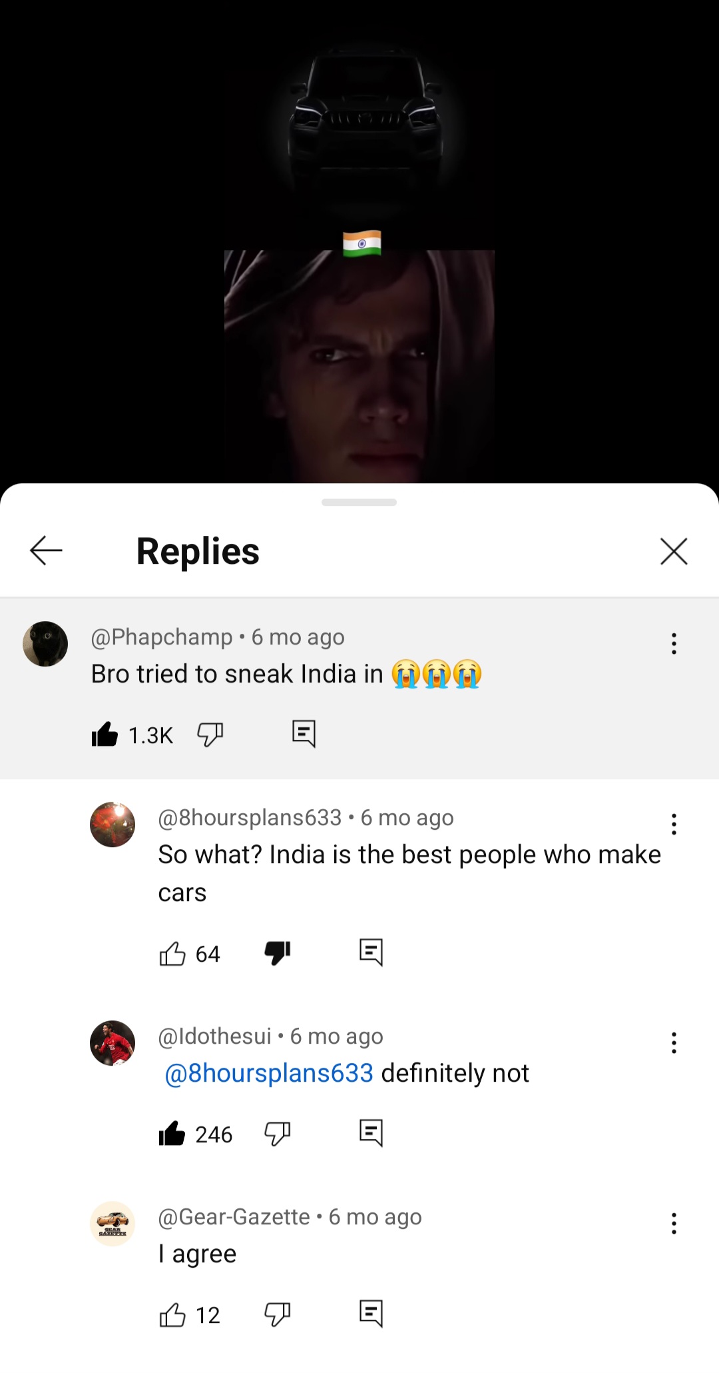Screen dimensions: 719x1375
Task: Toggle like on @Phapchamp comment with 1.3K
Action: pos(105,734)
